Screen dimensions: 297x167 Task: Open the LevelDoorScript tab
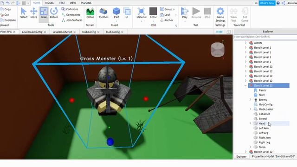coord(62,32)
